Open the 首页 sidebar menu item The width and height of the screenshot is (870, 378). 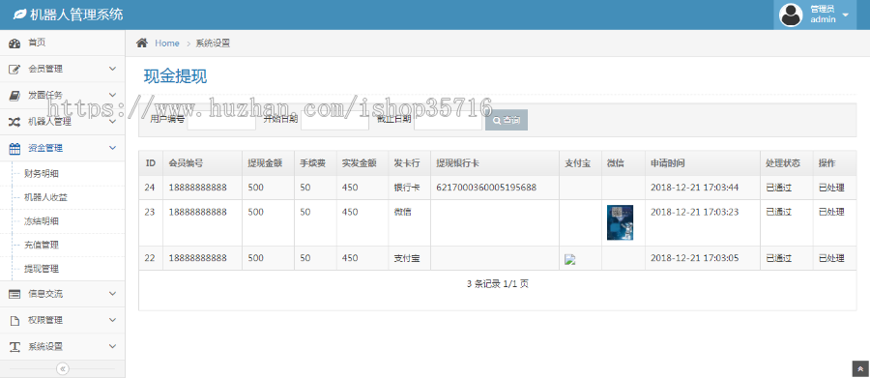[62, 43]
